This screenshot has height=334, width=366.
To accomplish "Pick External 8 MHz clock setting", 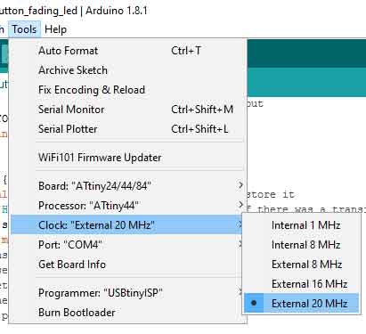I will coord(301,265).
